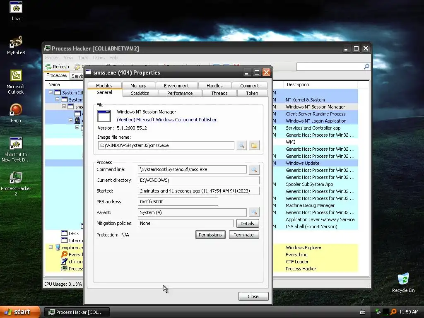Click the Terminate button
This screenshot has width=424, height=318.
click(243, 235)
